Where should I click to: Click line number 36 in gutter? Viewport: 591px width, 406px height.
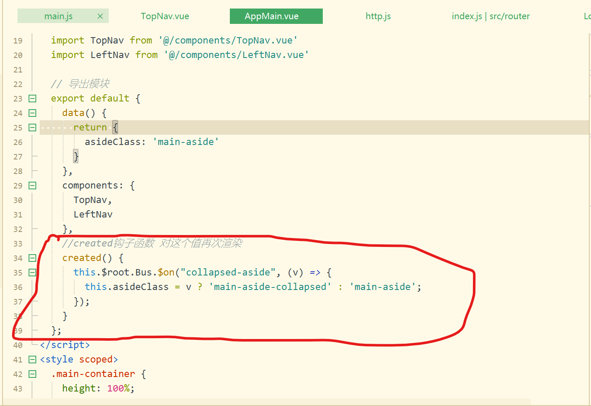tap(18, 287)
